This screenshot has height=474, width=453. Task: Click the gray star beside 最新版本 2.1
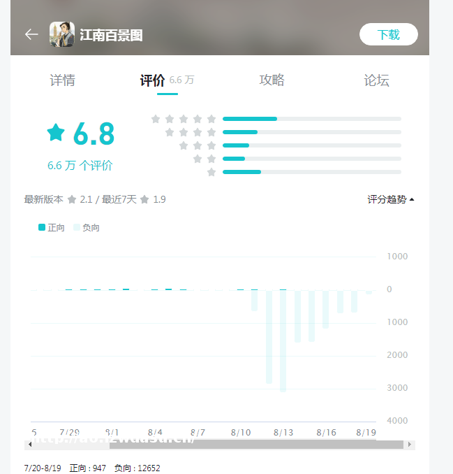click(71, 200)
